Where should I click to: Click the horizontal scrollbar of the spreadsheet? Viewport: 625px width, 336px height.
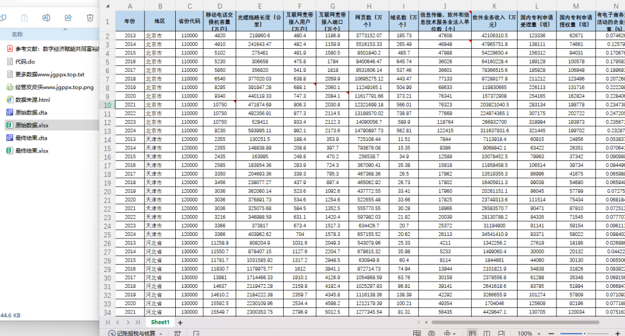coord(515,322)
